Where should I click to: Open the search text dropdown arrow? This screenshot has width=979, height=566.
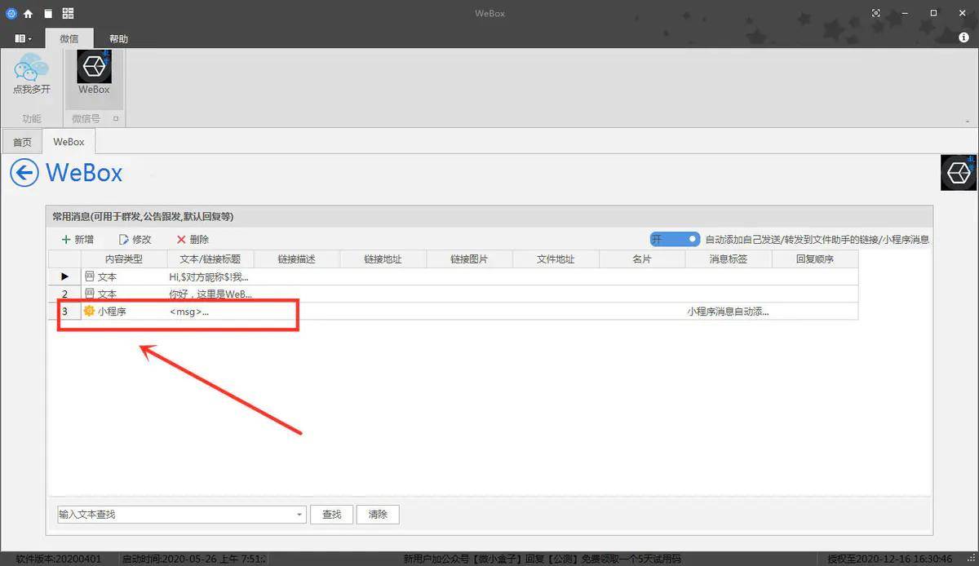(x=300, y=515)
